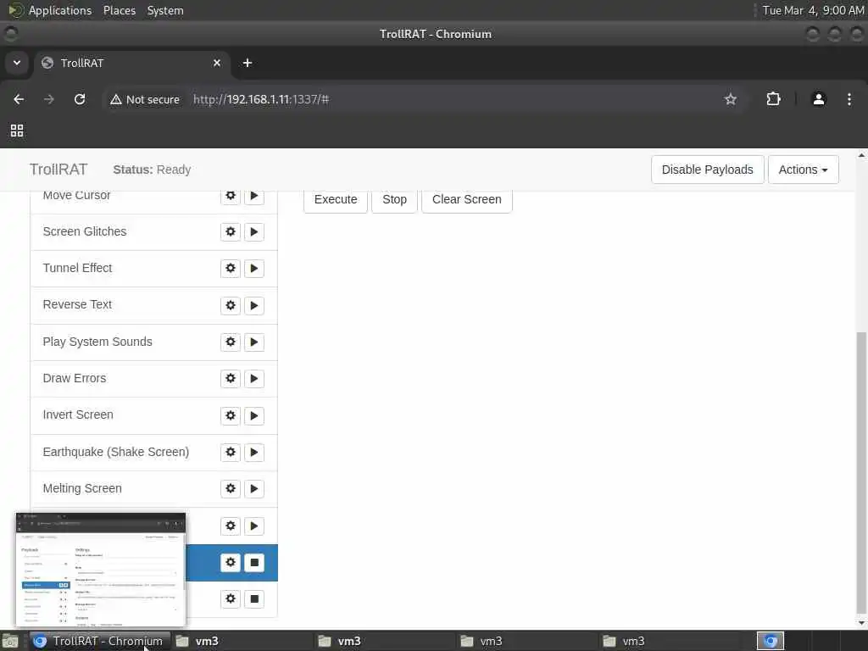Select the Screen Glitches payload row

(154, 232)
